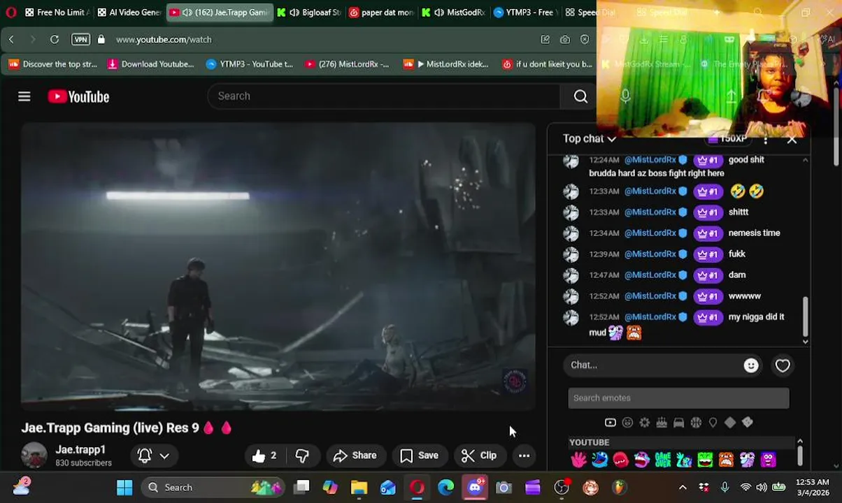The width and height of the screenshot is (842, 503).
Task: Reload the current page
Action: 55,40
